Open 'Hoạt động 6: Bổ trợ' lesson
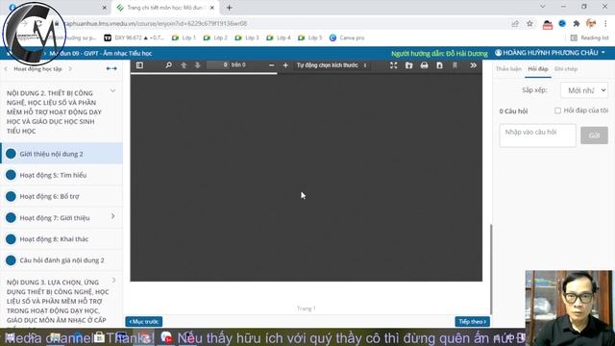The height and width of the screenshot is (346, 615). pyautogui.click(x=61, y=196)
